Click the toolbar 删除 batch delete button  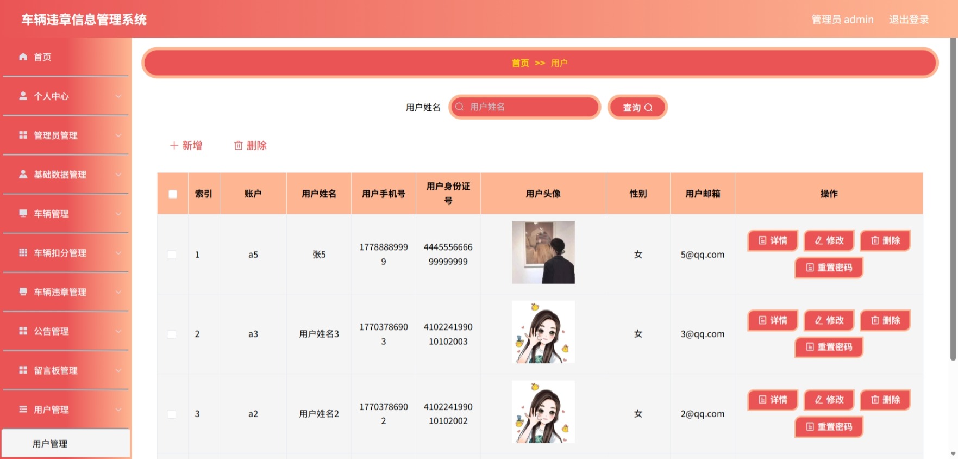[x=250, y=145]
